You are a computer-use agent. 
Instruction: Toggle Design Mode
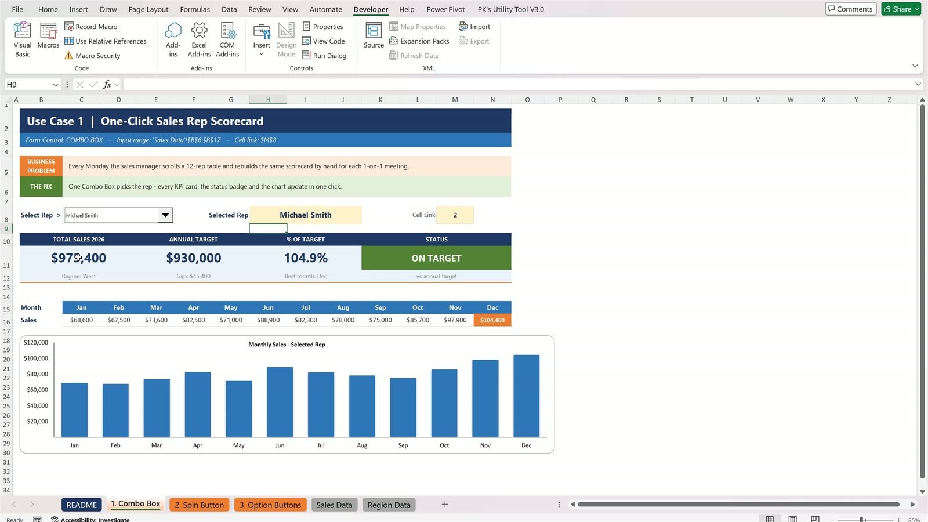pyautogui.click(x=287, y=39)
